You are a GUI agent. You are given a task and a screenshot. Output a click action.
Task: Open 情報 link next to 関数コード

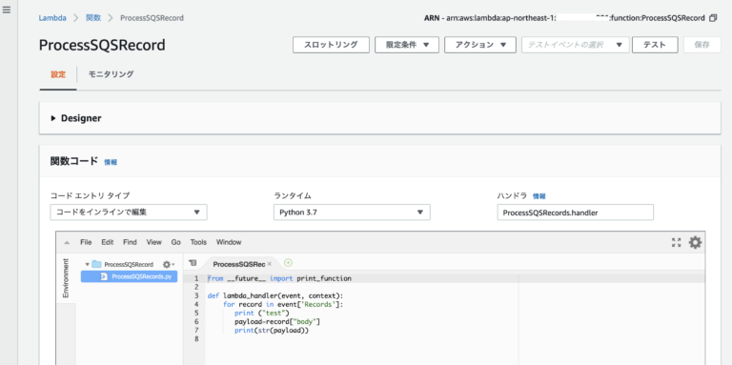(111, 162)
